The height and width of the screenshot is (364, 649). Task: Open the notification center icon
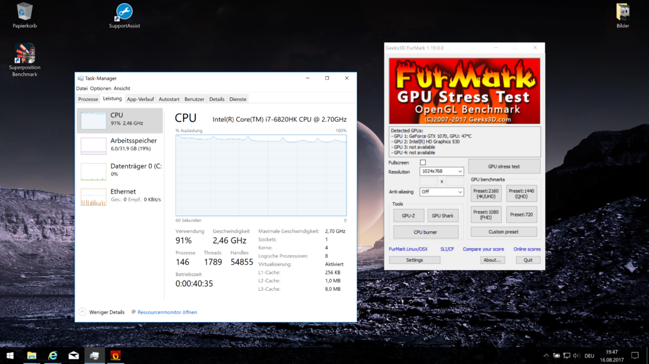coord(635,356)
